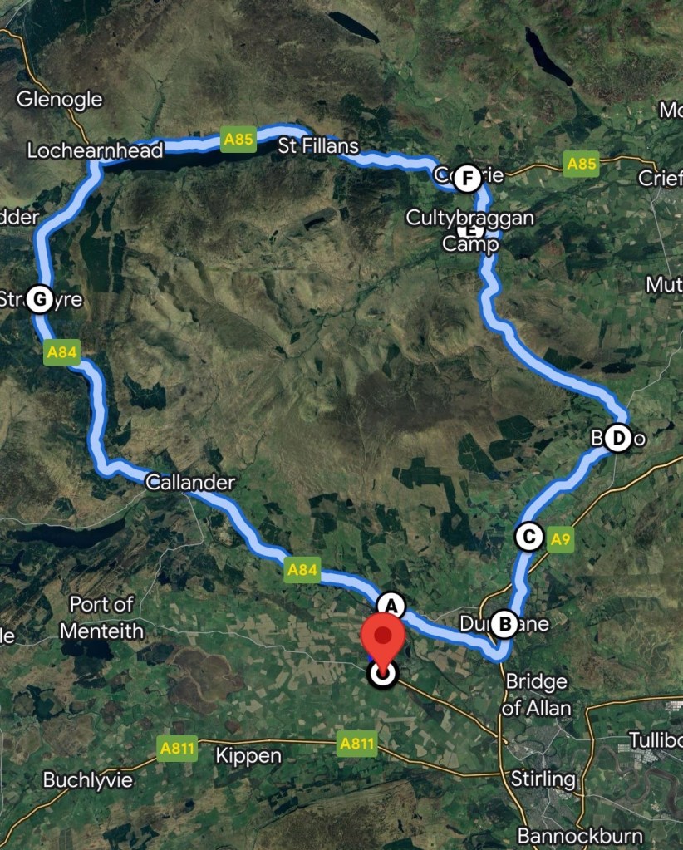This screenshot has height=850, width=683.
Task: Select waypoint G at Strathyre
Action: coord(40,299)
